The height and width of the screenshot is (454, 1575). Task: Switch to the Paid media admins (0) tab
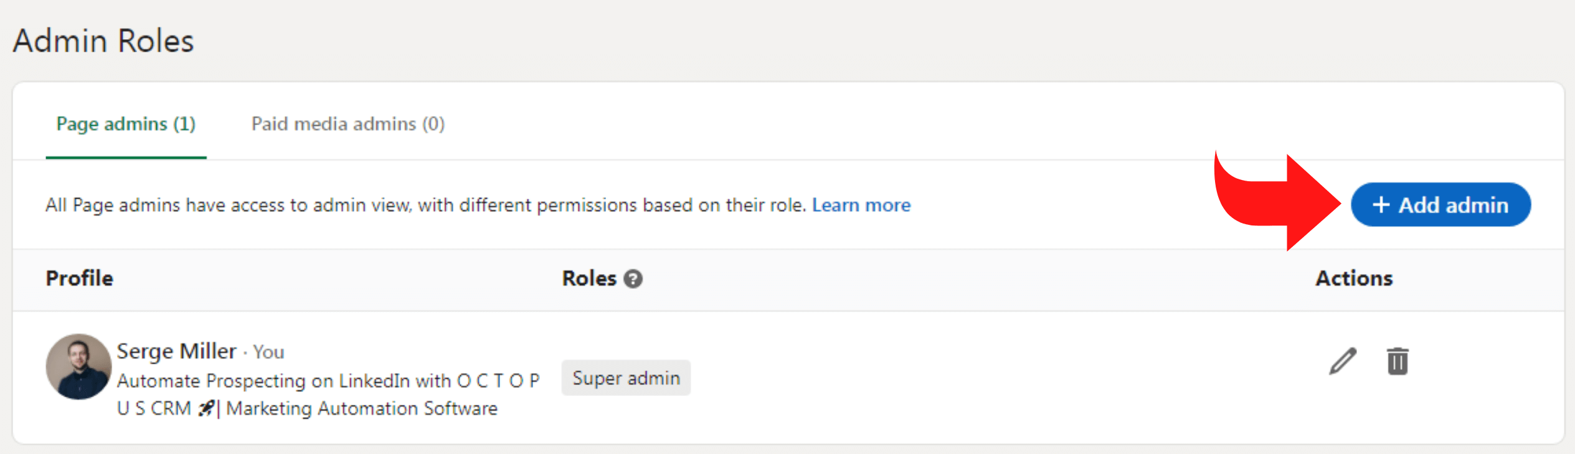348,124
